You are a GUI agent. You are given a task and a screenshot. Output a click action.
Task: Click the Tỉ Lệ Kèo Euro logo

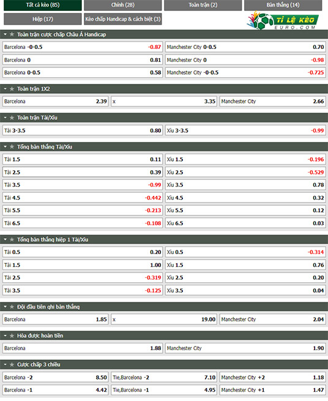click(x=283, y=20)
